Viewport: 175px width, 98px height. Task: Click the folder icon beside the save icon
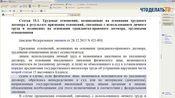[x=17, y=11]
